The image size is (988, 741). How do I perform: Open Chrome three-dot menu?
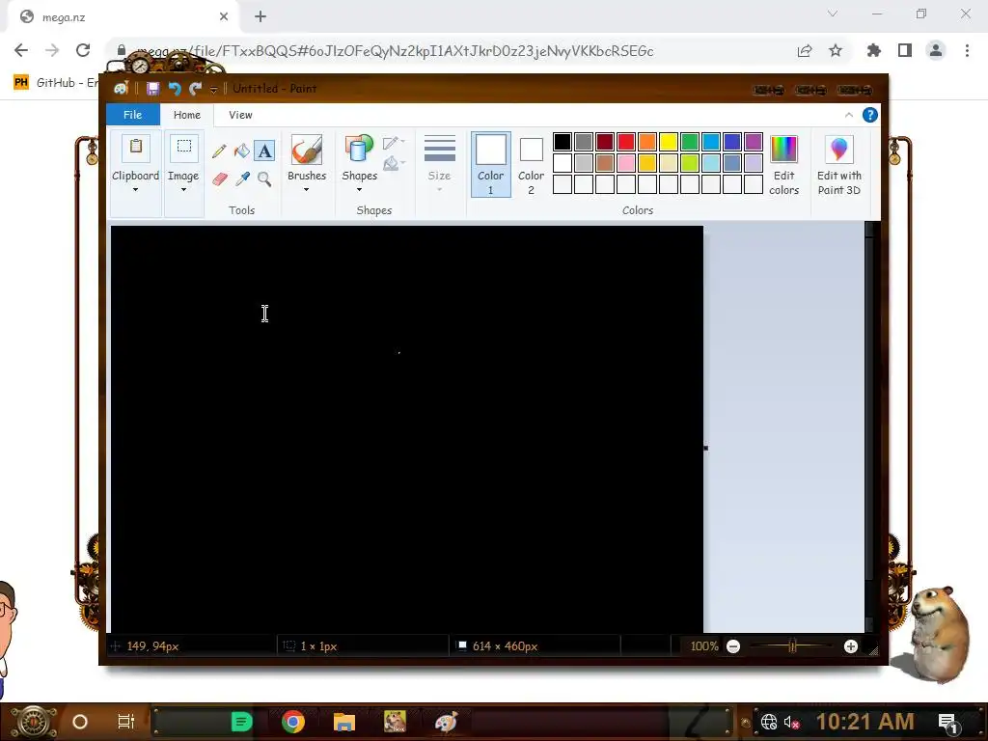[967, 50]
